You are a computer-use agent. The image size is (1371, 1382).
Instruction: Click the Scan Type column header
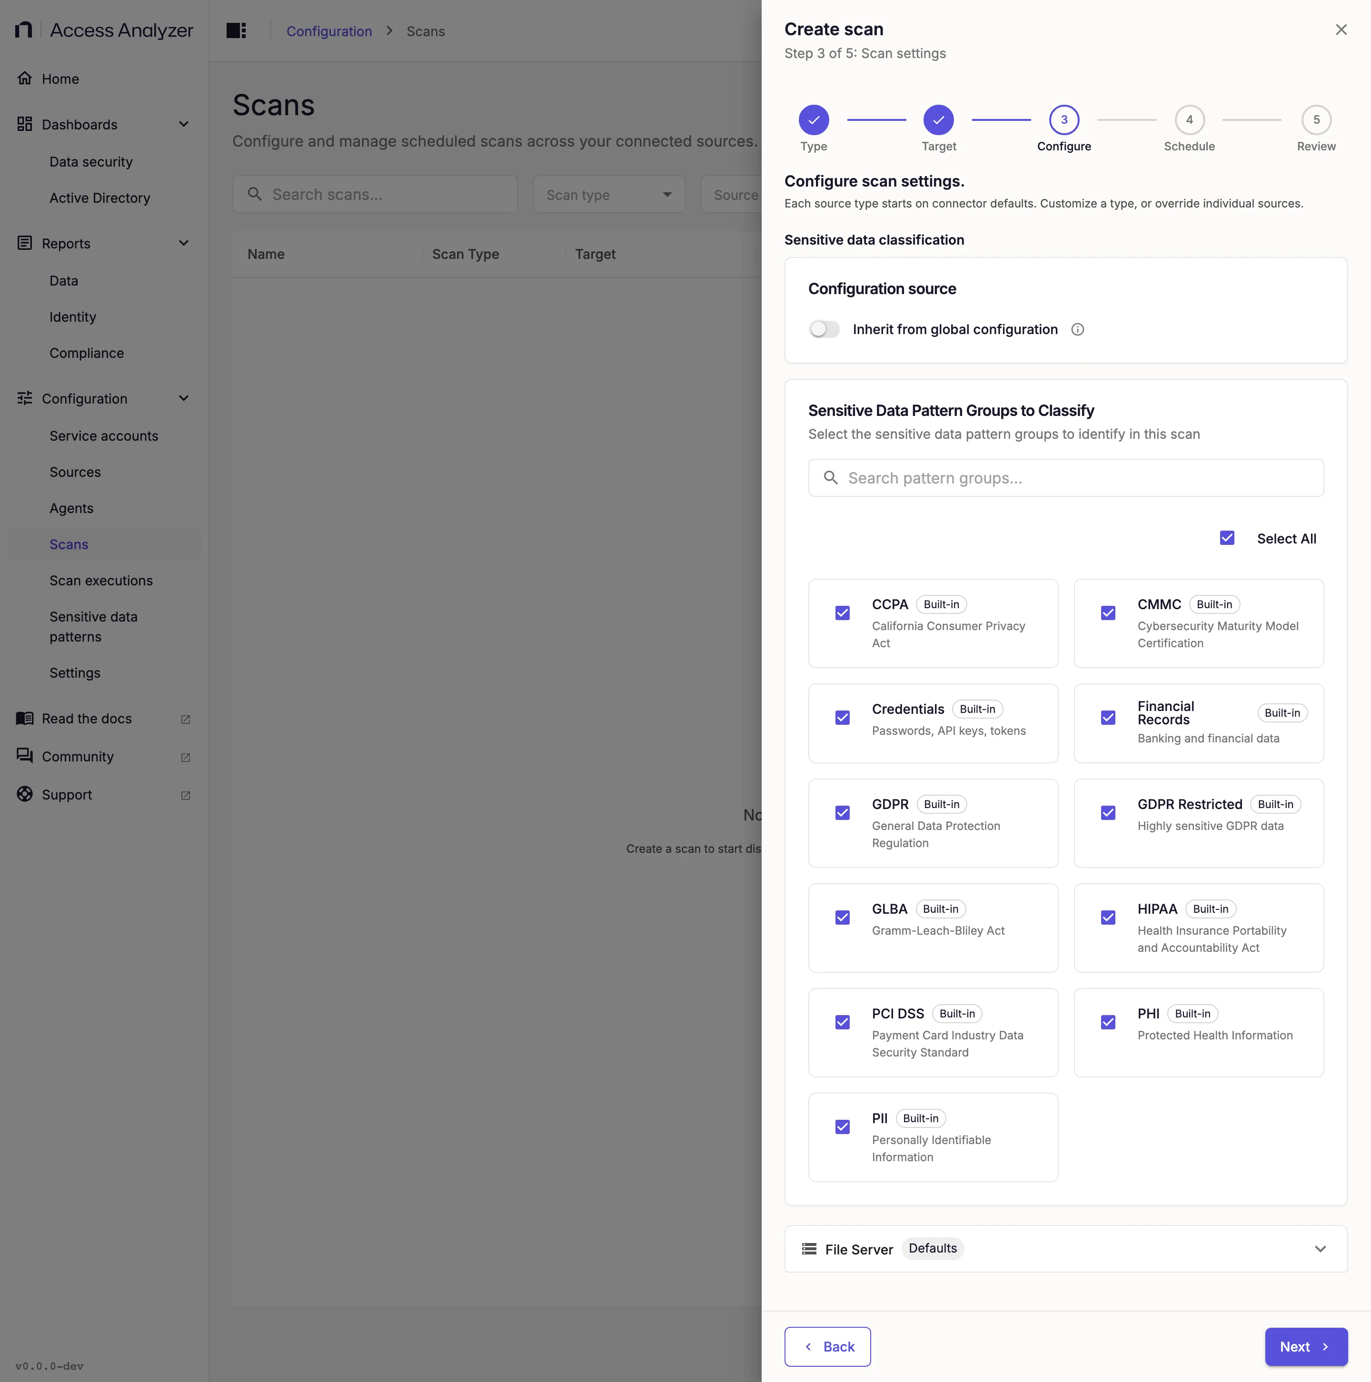click(465, 254)
